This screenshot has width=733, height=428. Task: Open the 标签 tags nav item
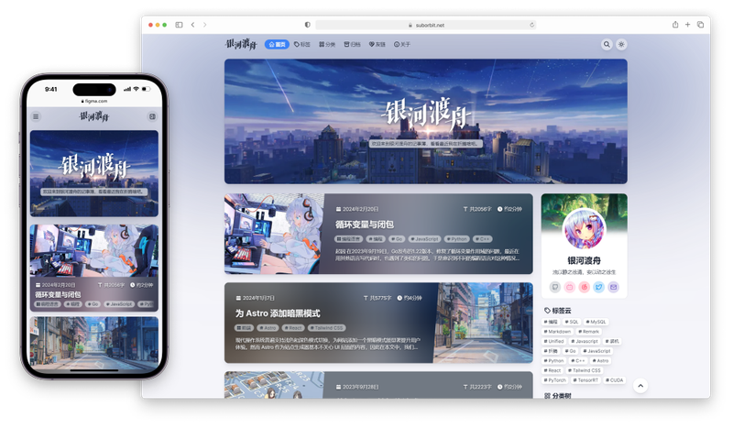302,44
